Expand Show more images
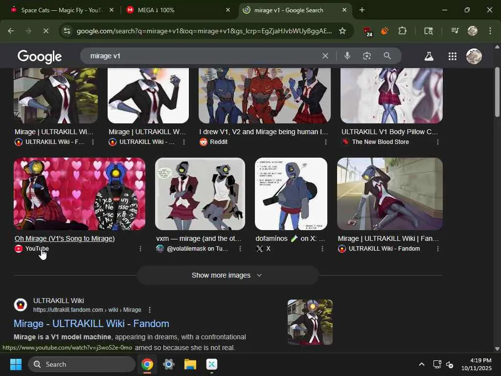 228,275
